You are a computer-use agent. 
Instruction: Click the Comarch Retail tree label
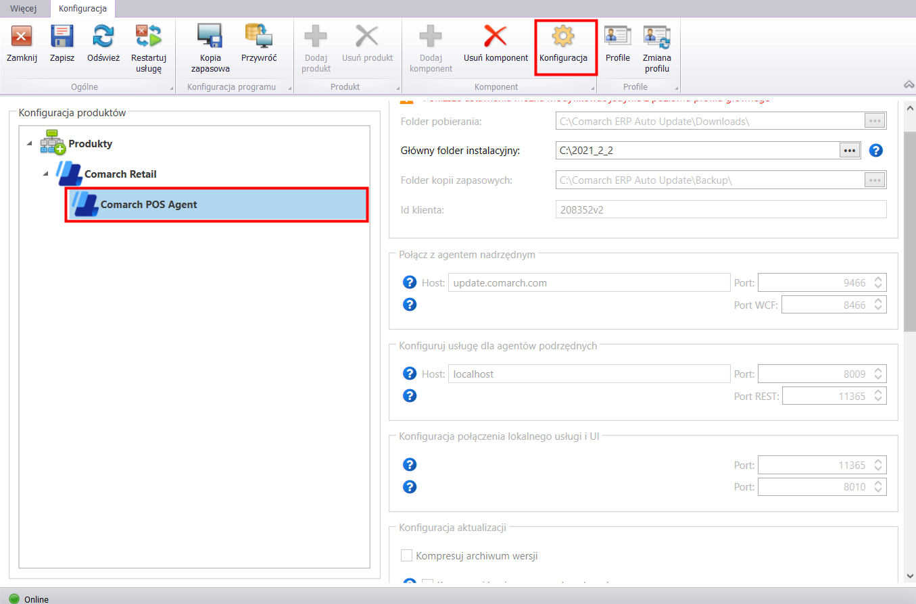tap(120, 174)
